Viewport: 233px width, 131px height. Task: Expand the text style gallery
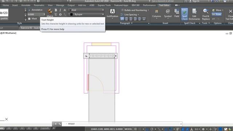click(x=25, y=19)
